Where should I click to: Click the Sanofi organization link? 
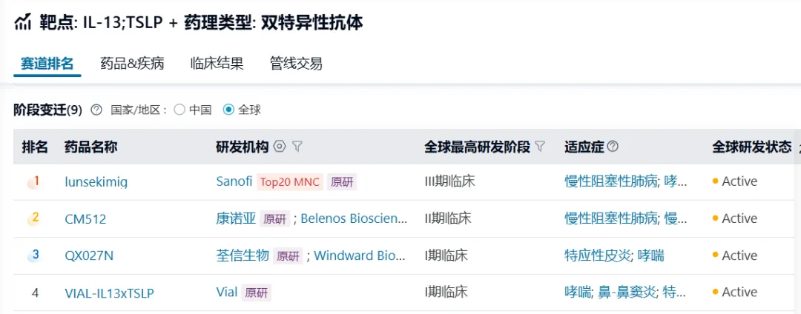234,181
